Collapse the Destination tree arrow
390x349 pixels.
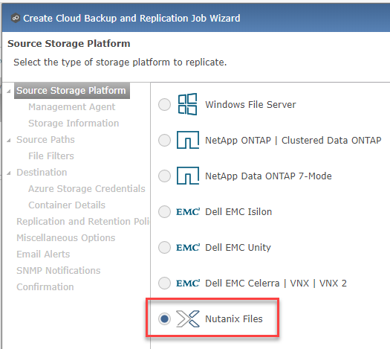coord(9,173)
